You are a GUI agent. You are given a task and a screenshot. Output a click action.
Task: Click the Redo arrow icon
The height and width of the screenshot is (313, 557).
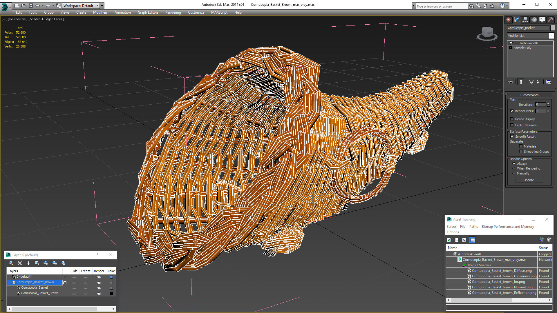point(48,6)
